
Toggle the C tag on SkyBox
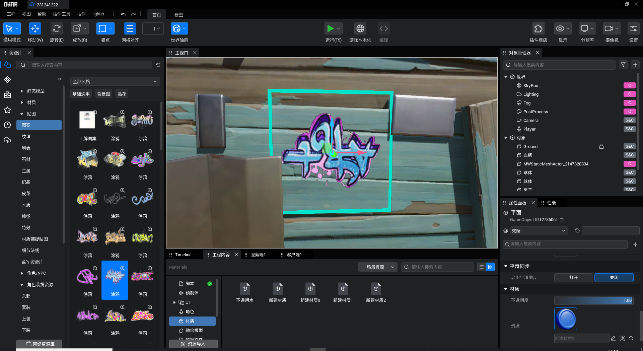pos(630,85)
